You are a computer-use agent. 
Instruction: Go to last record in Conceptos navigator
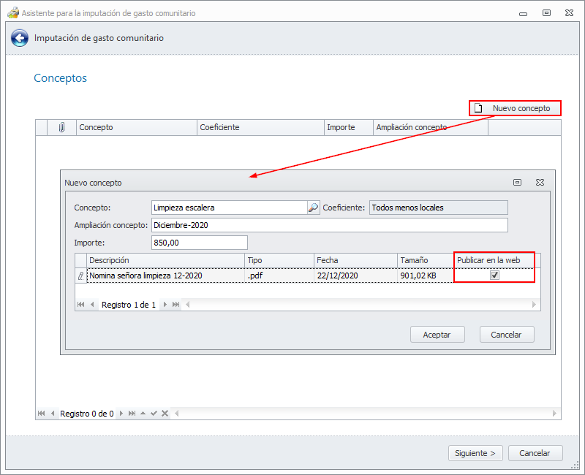pyautogui.click(x=132, y=414)
